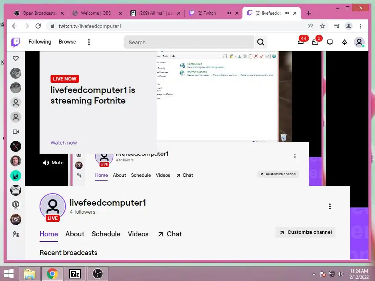Switch to the Schedule tab
Viewport: 375px width, 281px height.
[x=106, y=234]
